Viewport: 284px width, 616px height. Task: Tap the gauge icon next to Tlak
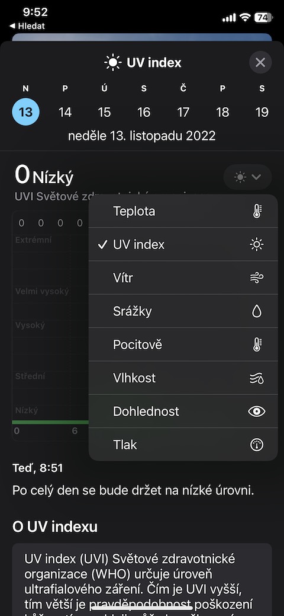pyautogui.click(x=257, y=445)
